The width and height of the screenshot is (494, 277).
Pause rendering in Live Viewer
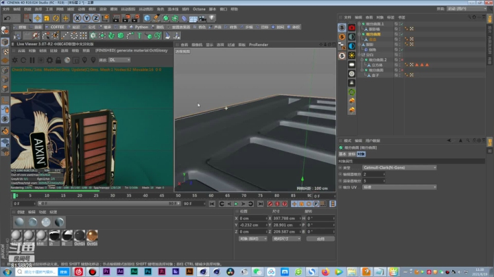pos(32,60)
